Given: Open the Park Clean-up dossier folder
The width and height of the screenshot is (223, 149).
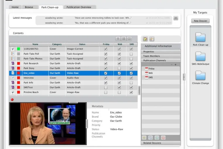Looking at the screenshot, I should (x=200, y=37).
